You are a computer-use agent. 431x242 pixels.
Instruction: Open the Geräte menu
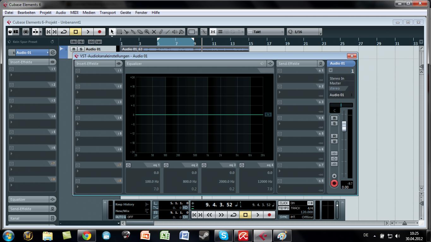tap(125, 13)
